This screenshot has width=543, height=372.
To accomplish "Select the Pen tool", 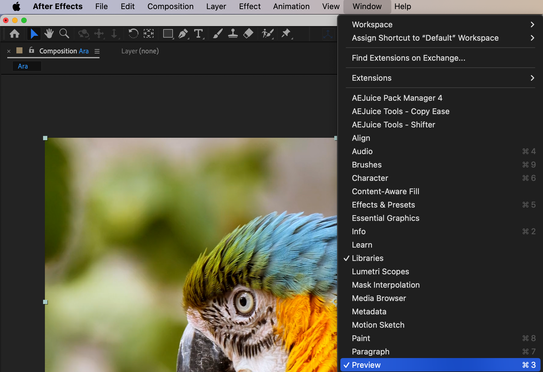I will pyautogui.click(x=183, y=34).
